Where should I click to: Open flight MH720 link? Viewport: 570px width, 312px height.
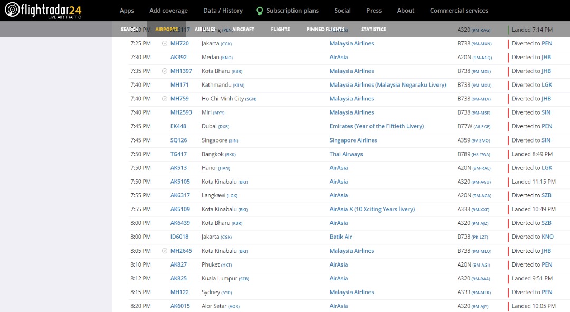179,43
